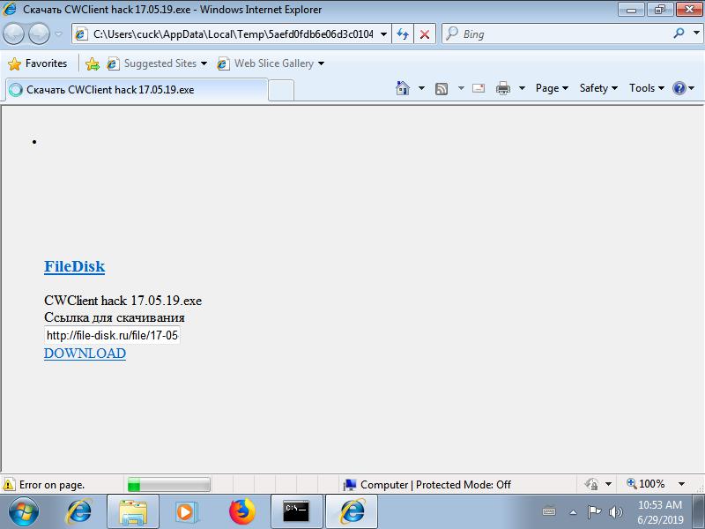The height and width of the screenshot is (529, 705).
Task: Click the Refresh page button
Action: (x=403, y=34)
